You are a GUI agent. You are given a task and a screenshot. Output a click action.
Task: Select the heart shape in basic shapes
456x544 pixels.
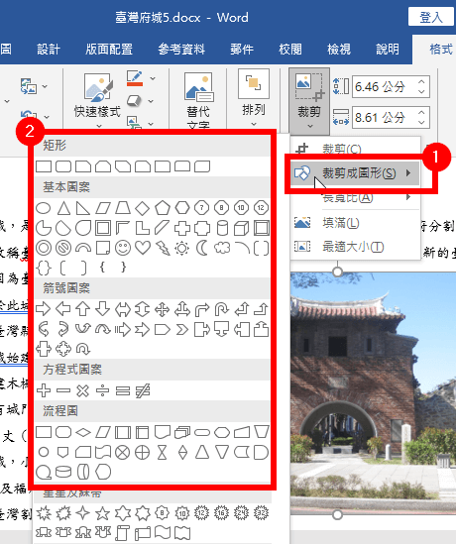pyautogui.click(x=143, y=248)
